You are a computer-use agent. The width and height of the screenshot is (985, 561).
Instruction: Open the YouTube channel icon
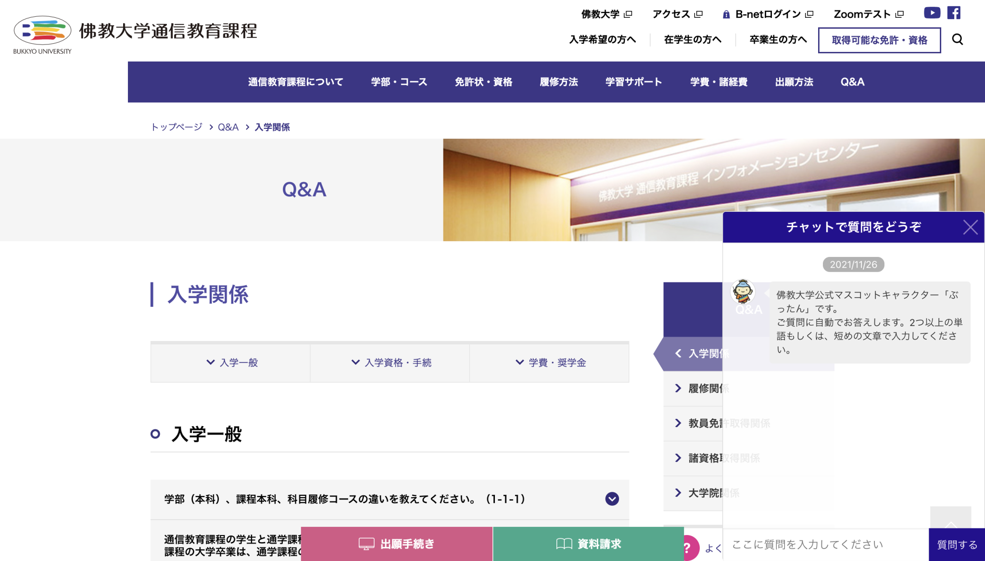(x=932, y=13)
